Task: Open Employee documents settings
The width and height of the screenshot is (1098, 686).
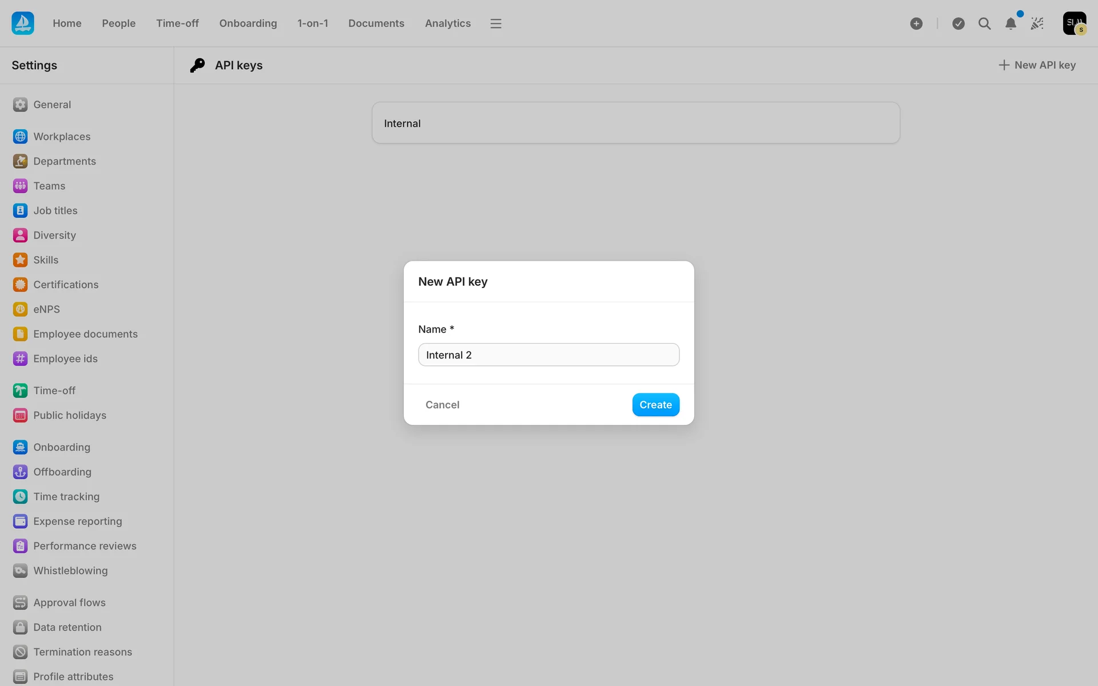Action: pyautogui.click(x=85, y=334)
